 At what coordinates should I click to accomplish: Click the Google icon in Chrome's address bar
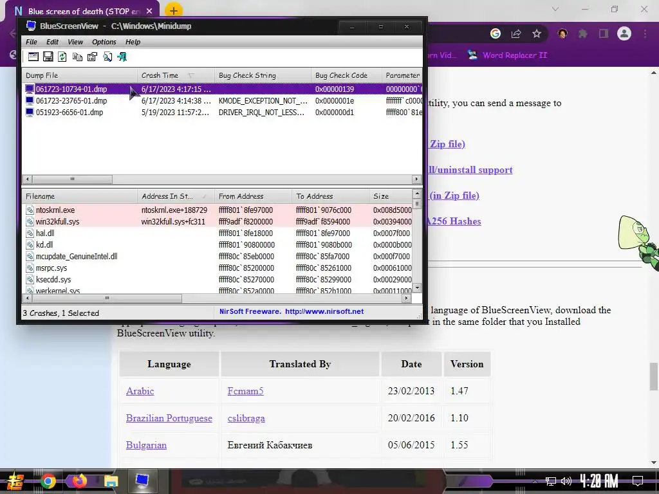[496, 33]
